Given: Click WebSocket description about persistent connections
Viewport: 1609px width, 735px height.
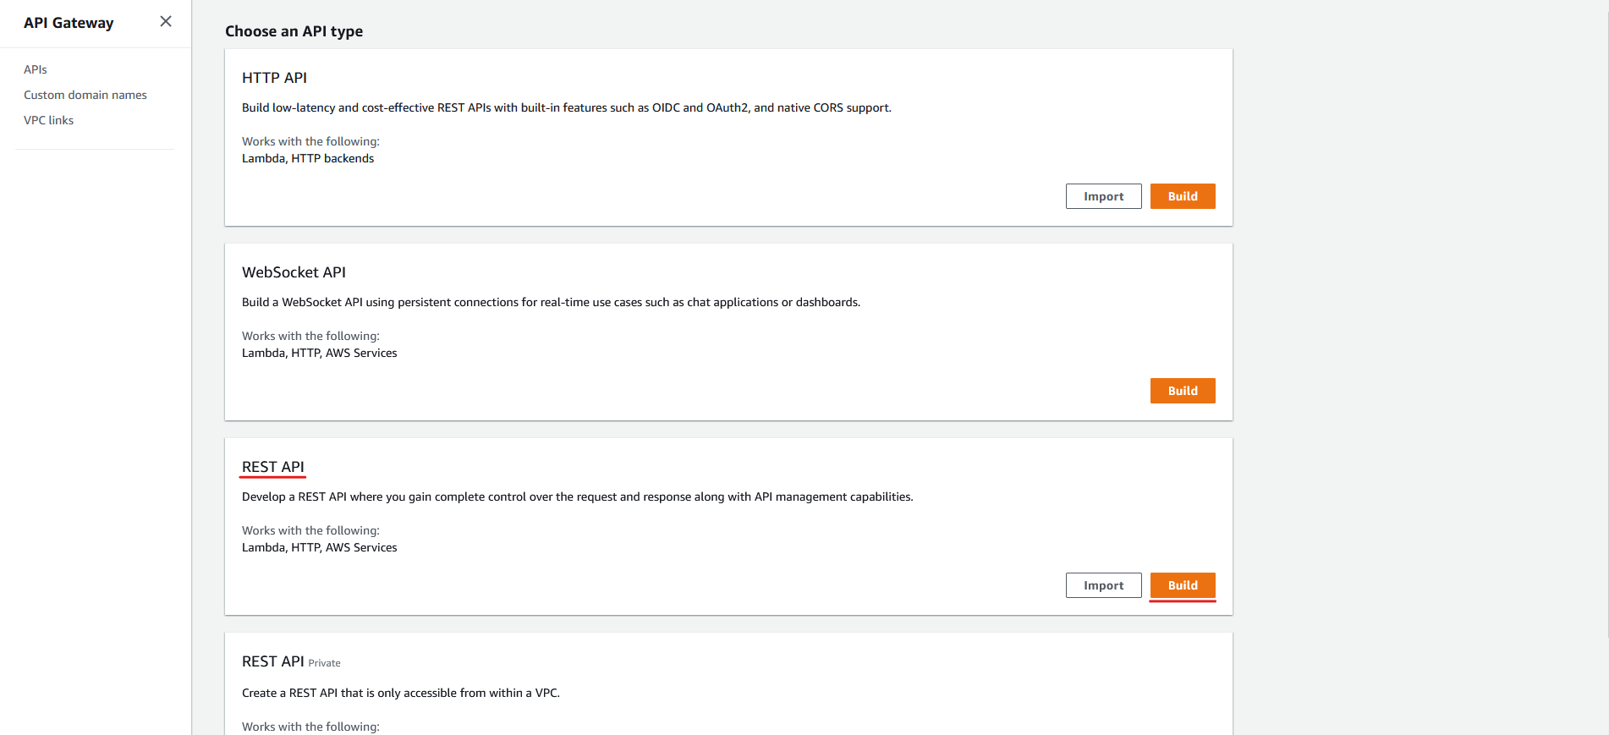Looking at the screenshot, I should (x=551, y=302).
